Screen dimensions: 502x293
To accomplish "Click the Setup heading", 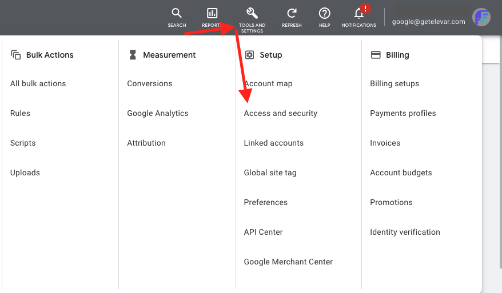I will click(271, 55).
